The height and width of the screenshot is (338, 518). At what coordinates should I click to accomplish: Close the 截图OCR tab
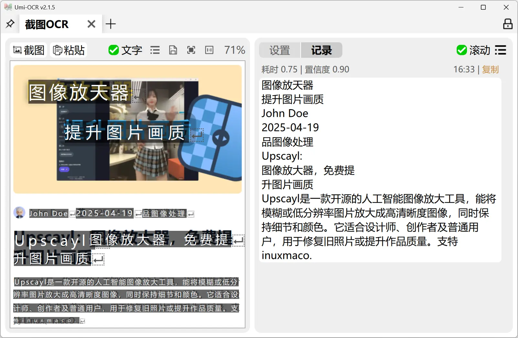pyautogui.click(x=91, y=24)
